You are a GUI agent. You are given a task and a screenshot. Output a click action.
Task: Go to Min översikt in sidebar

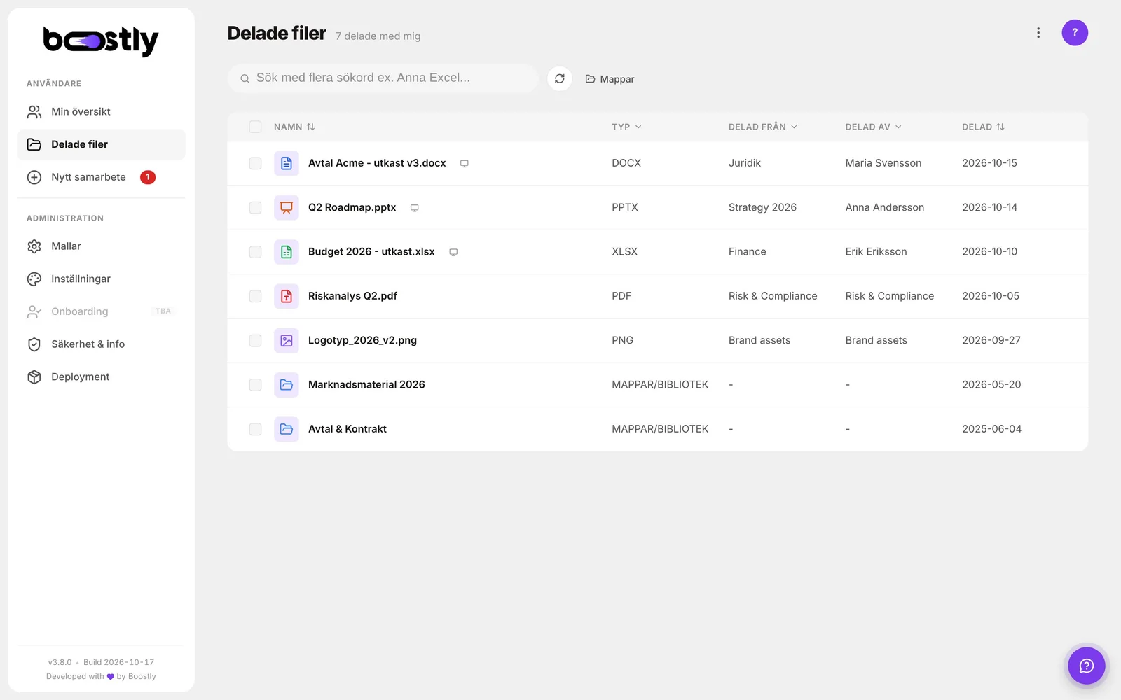pos(101,112)
